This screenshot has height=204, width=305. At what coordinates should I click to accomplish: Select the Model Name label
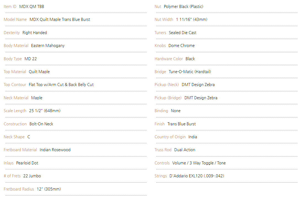click(x=15, y=20)
